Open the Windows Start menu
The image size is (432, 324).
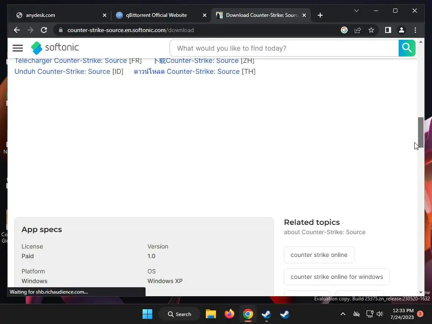click(x=147, y=314)
